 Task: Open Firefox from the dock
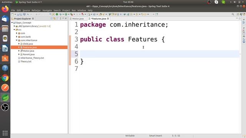(5, 9)
